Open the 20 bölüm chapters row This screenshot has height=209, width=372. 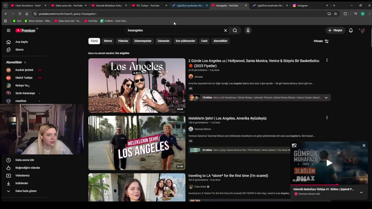point(239,150)
